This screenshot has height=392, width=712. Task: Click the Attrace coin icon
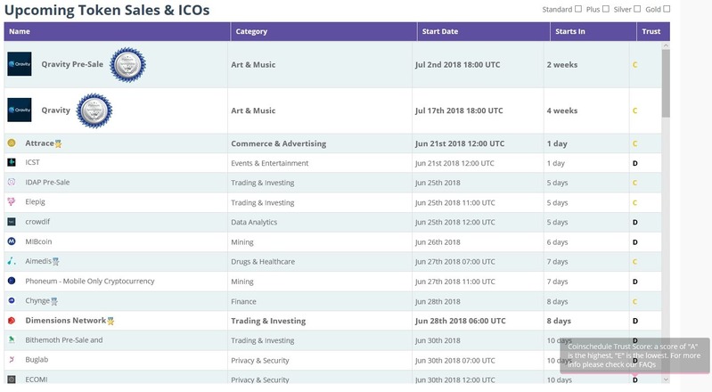click(12, 143)
